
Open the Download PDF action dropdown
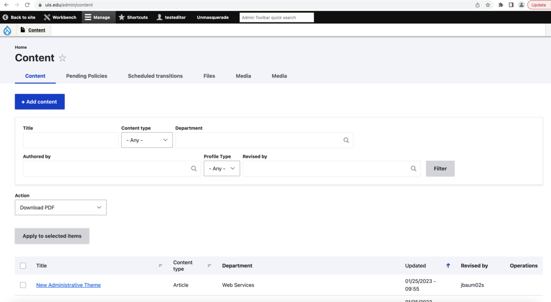pos(61,207)
